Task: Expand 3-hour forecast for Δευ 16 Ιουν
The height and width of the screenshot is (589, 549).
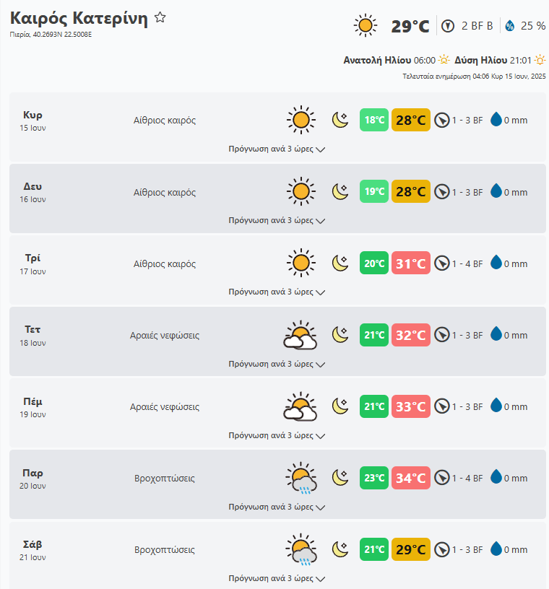Action: pos(277,221)
